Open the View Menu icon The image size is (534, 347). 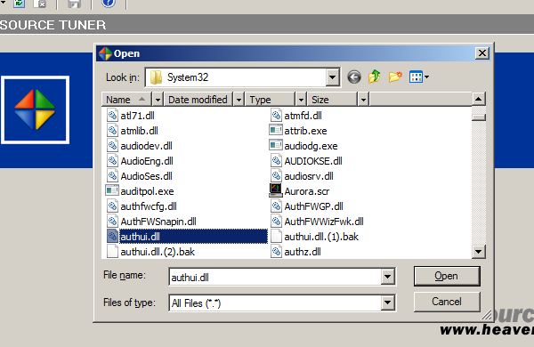click(419, 77)
